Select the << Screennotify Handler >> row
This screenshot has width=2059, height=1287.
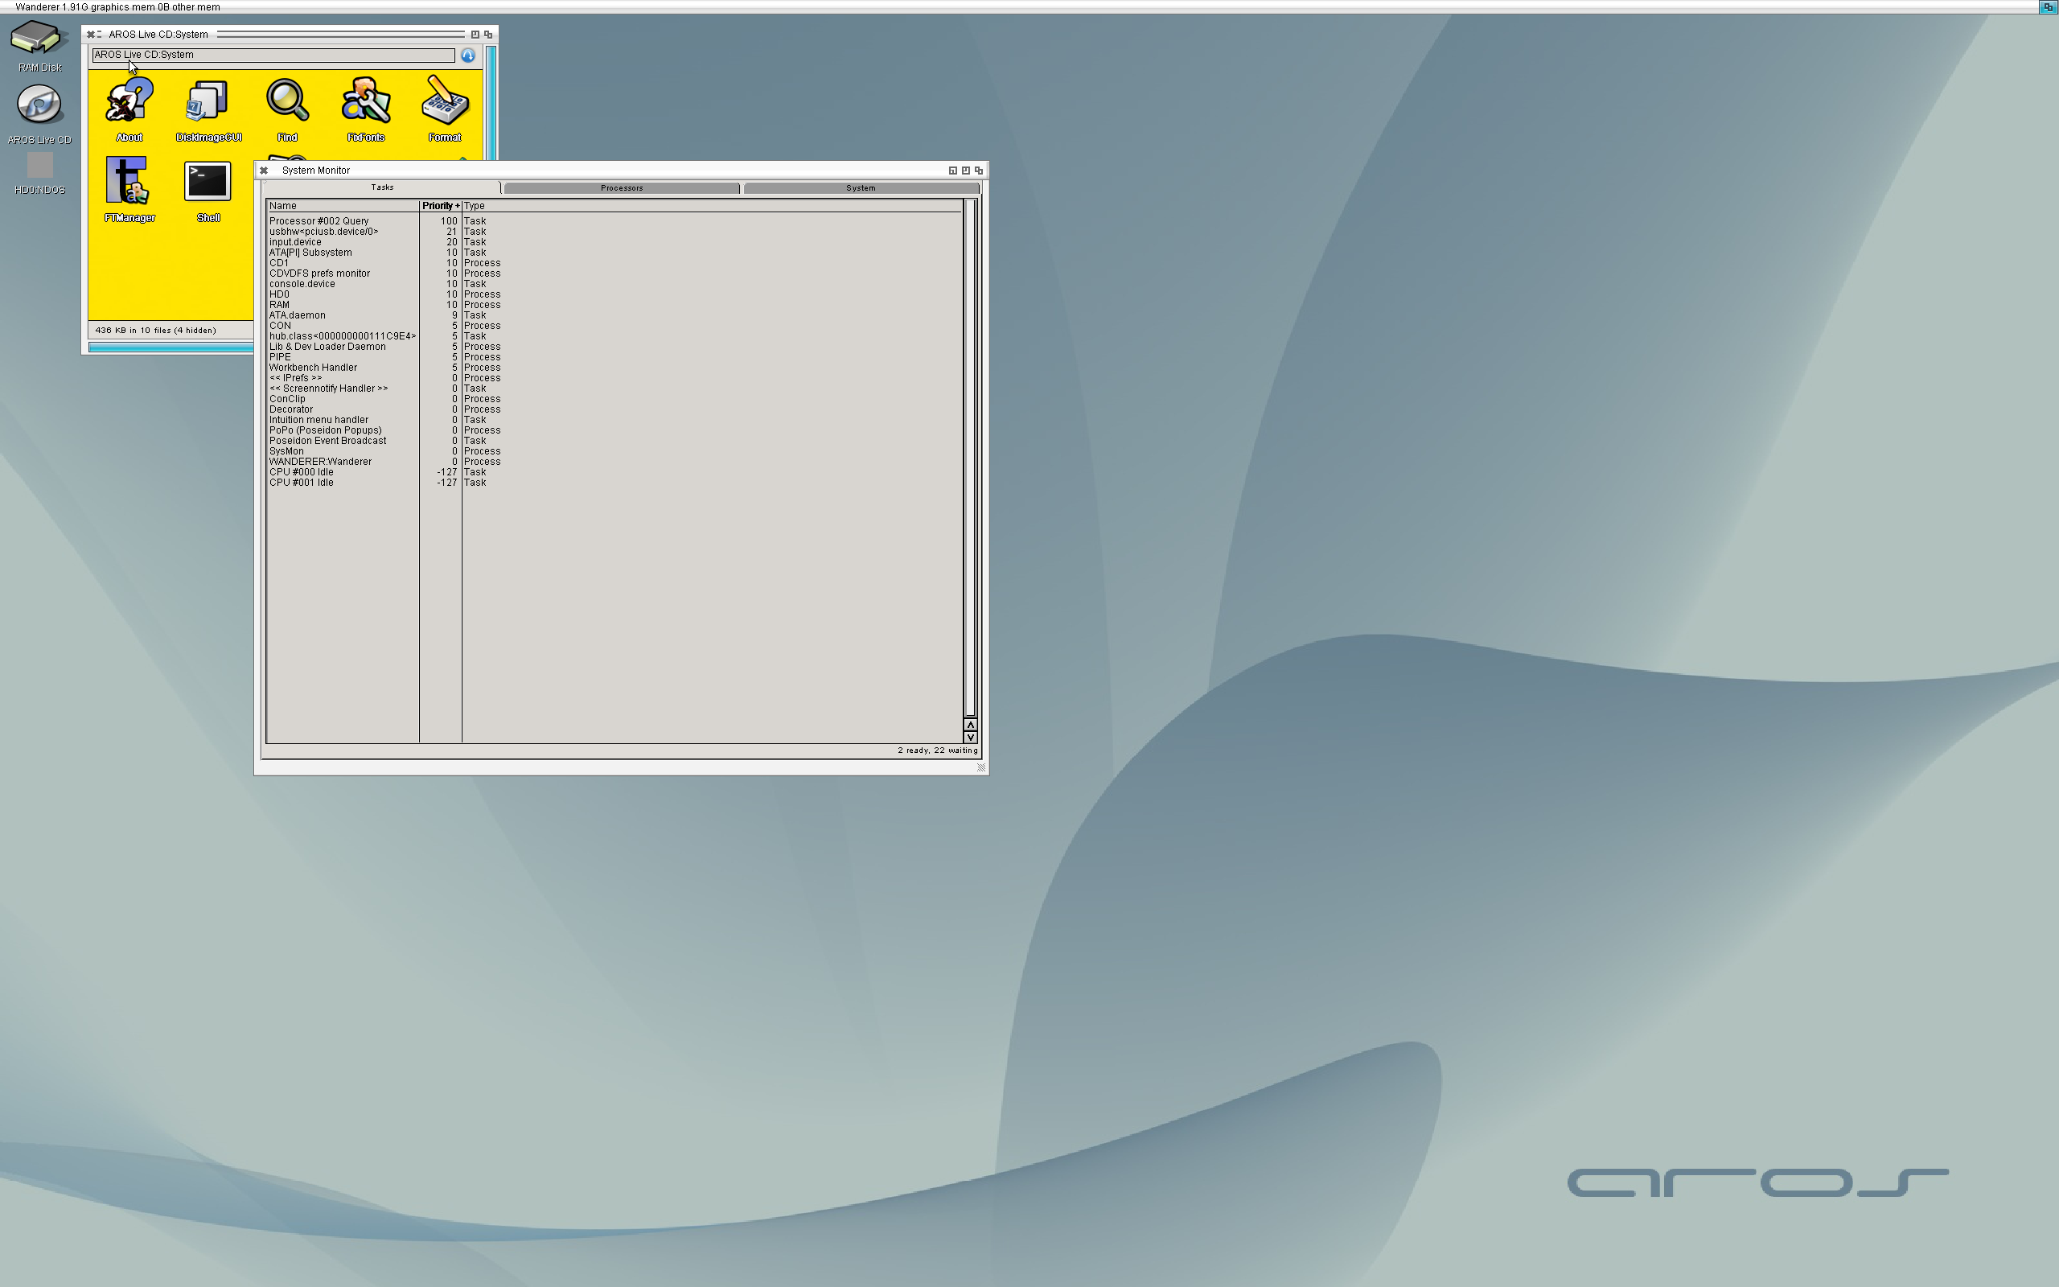[614, 389]
